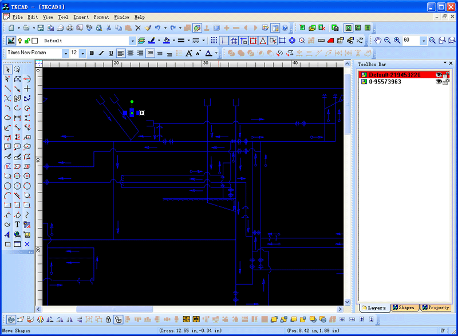458x336 pixels.
Task: Open the Insert menu
Action: (81, 17)
